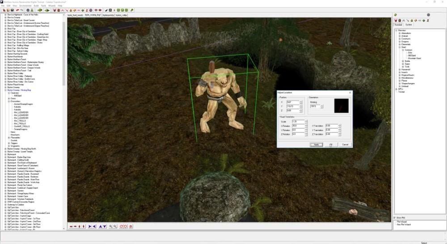Screen dimensions: 447x244
Task: Open the Environment menu
Action: point(25,6)
